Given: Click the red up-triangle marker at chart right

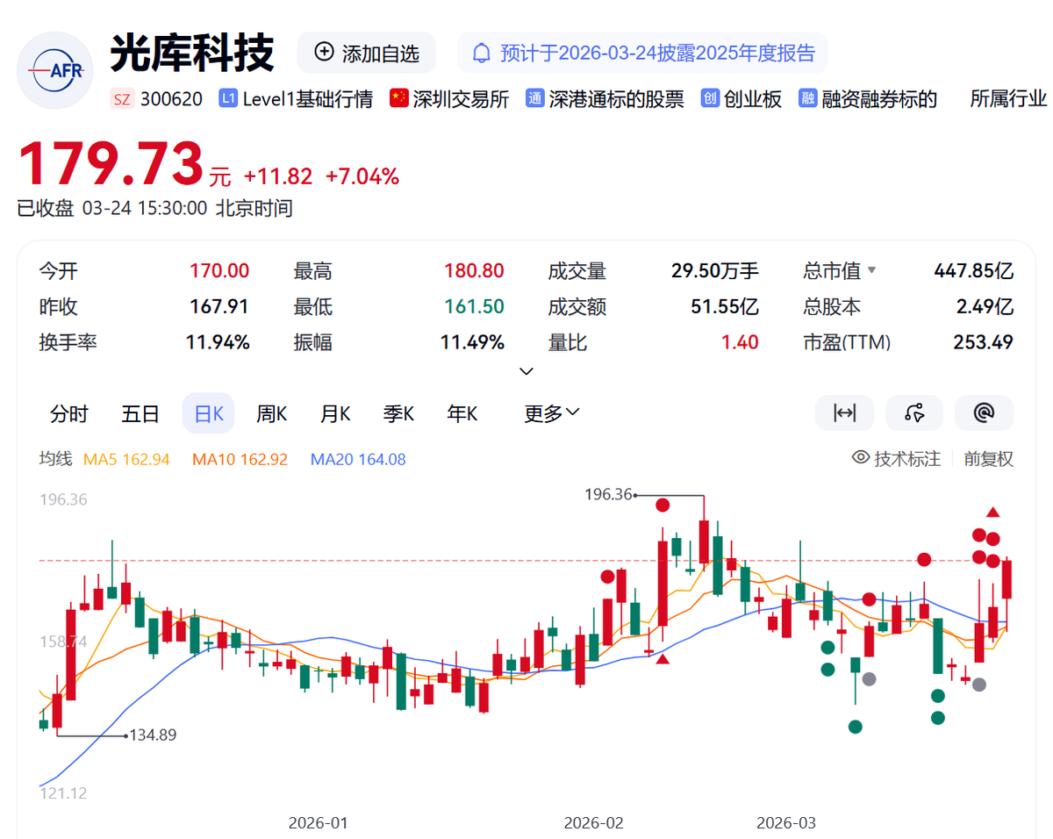Looking at the screenshot, I should pos(992,512).
